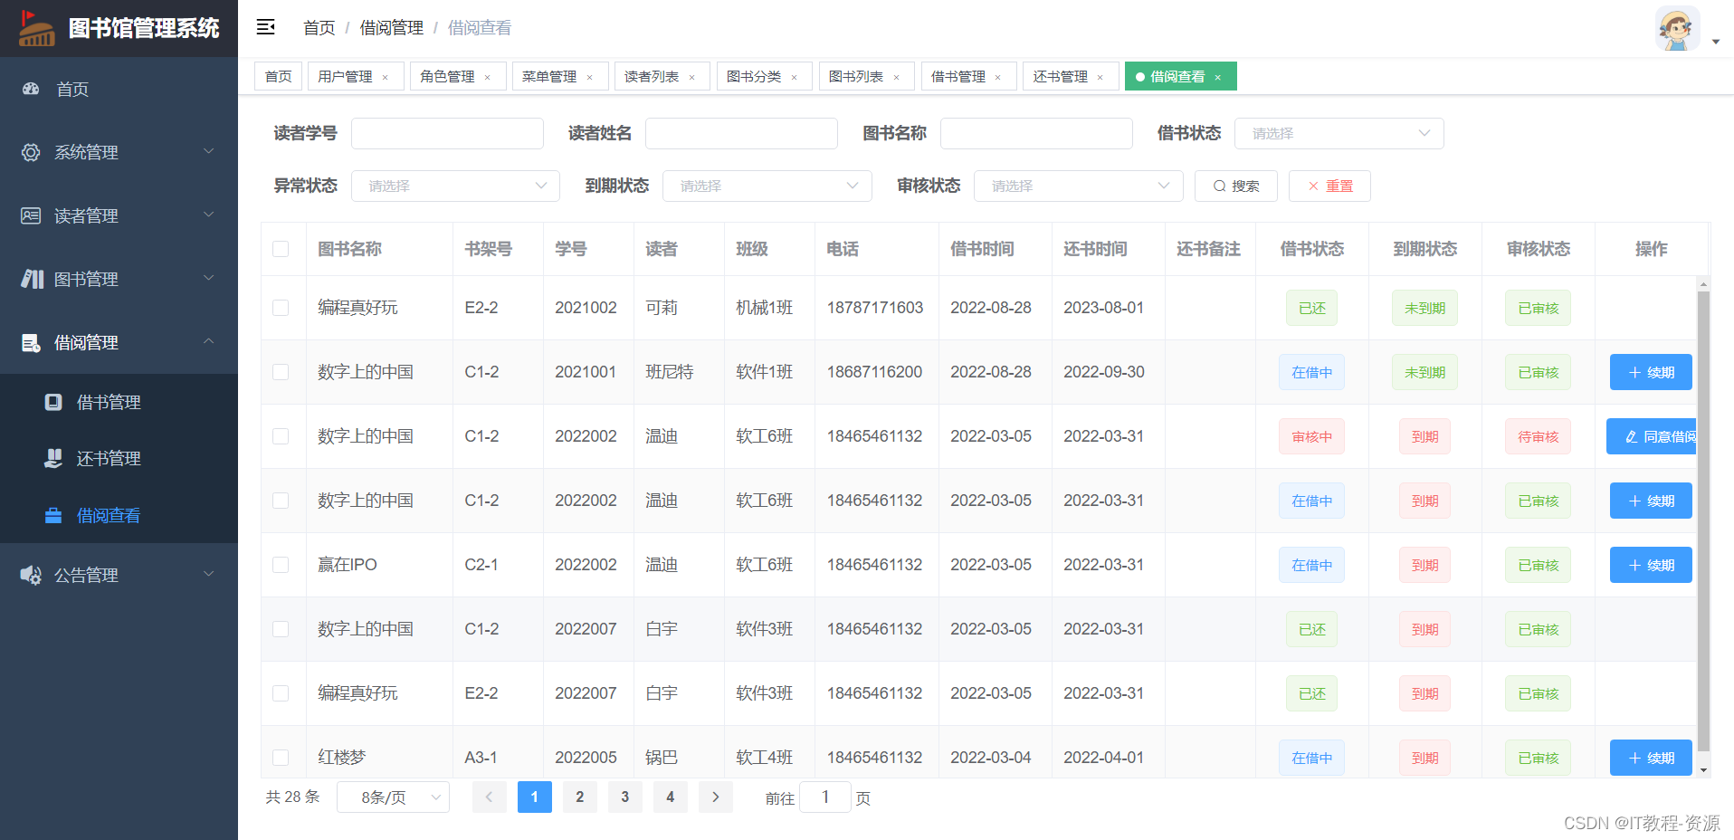This screenshot has height=840, width=1734.
Task: Click the scrollbar down arrow of table
Action: click(1703, 770)
